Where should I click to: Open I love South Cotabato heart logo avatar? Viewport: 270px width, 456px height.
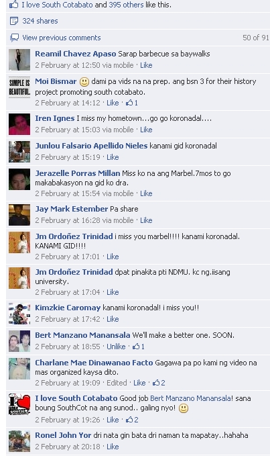tap(19, 404)
